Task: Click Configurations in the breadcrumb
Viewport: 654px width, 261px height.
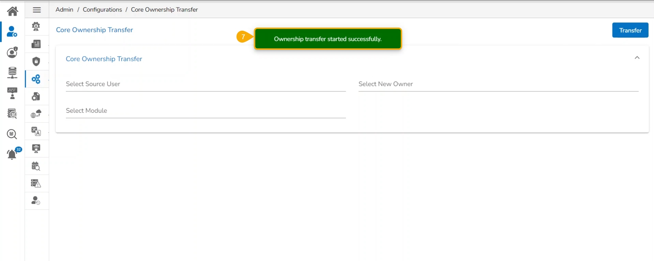Action: click(x=102, y=10)
